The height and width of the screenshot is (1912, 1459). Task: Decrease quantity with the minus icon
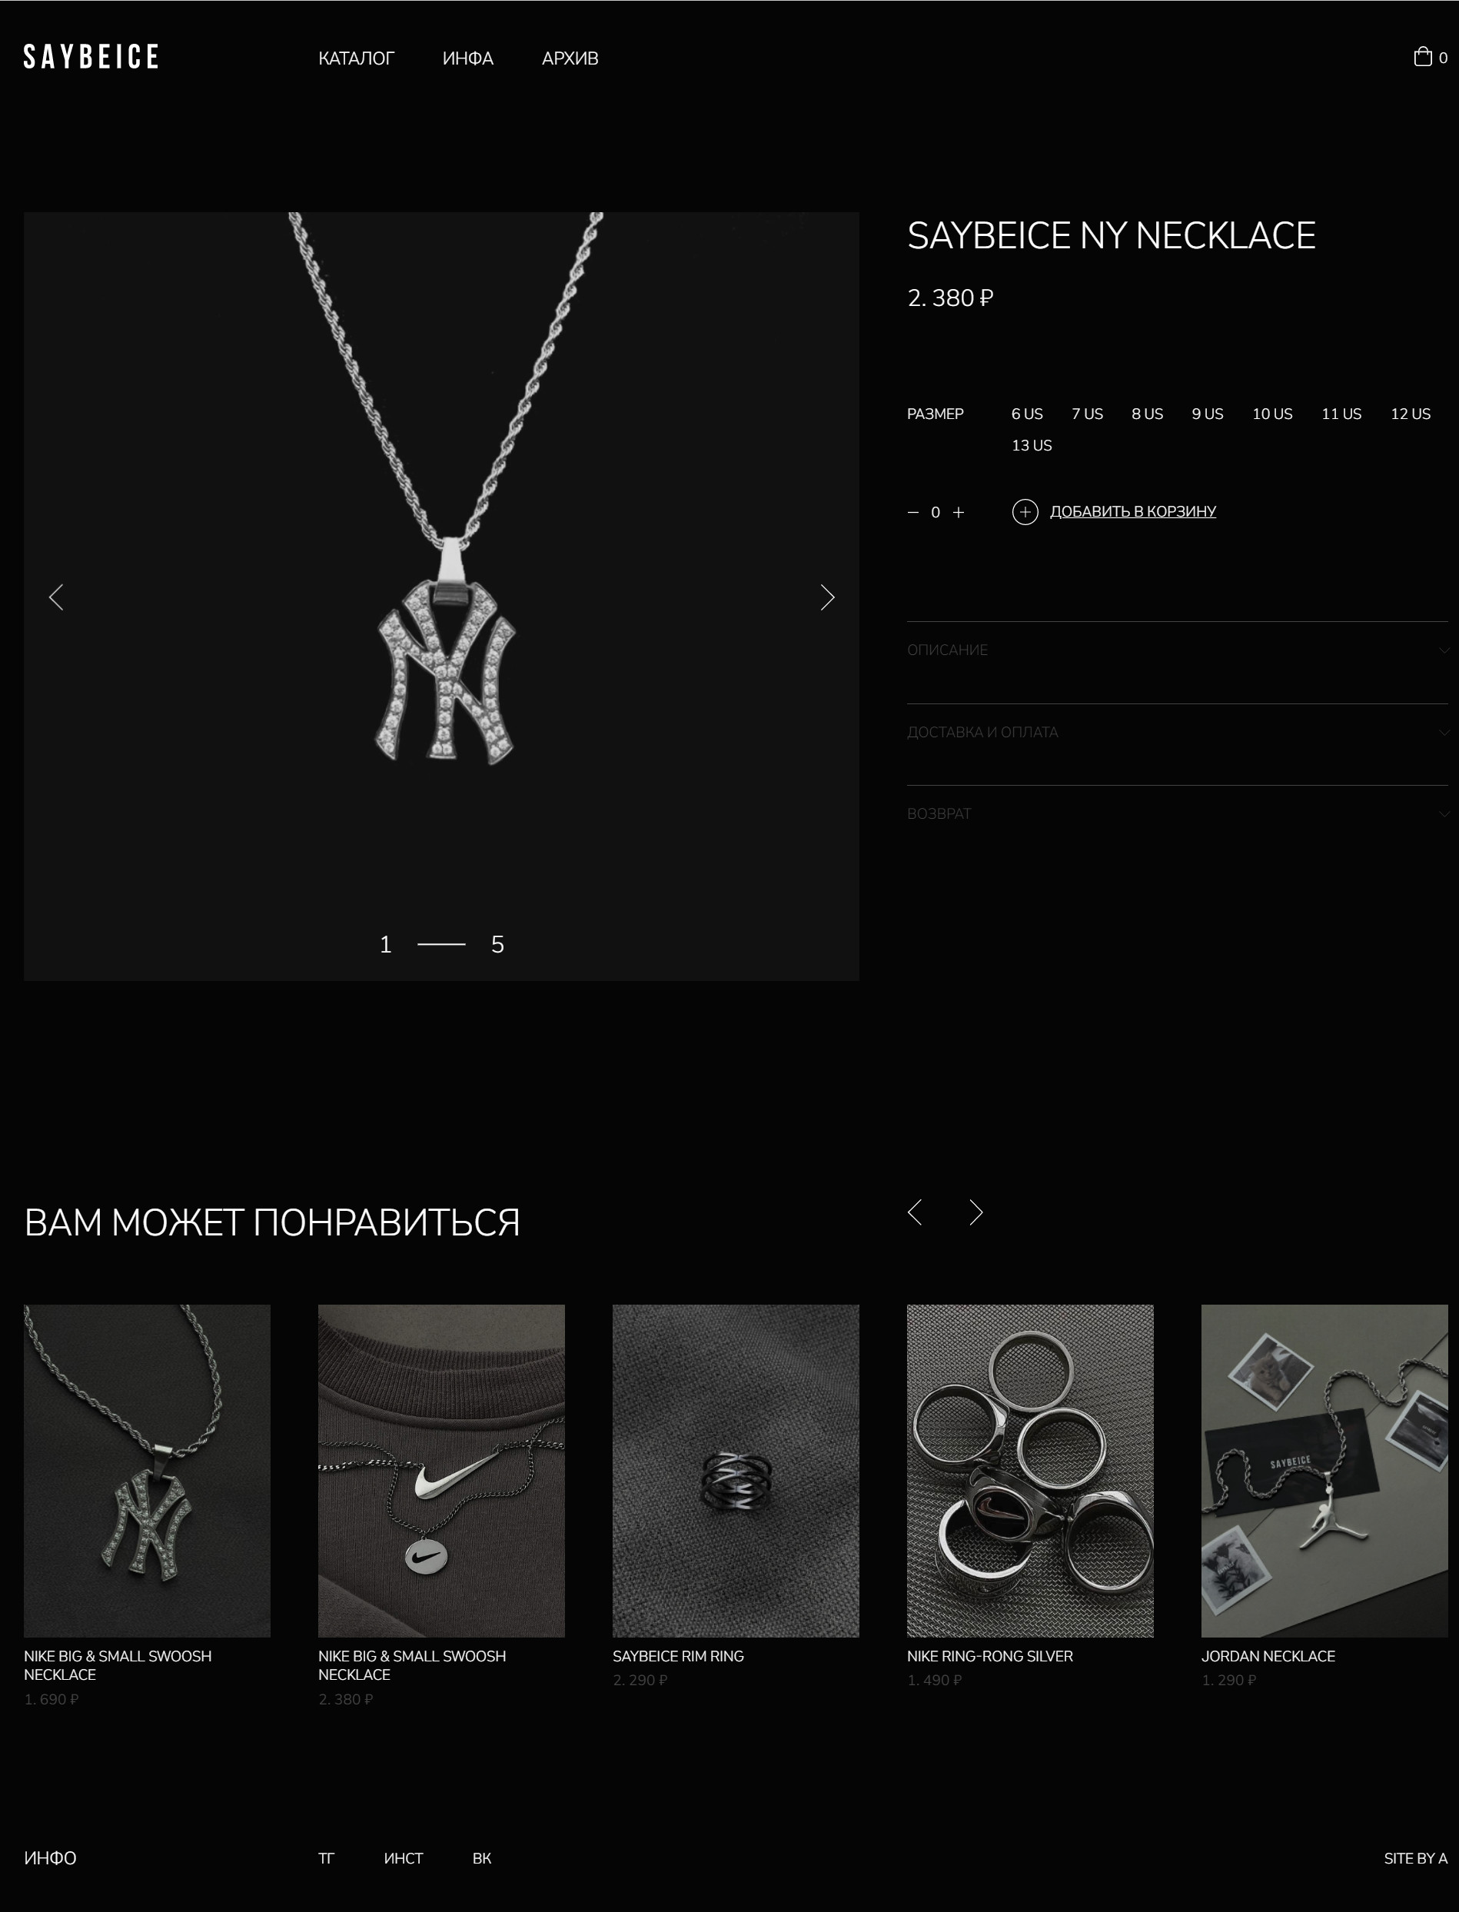point(912,512)
